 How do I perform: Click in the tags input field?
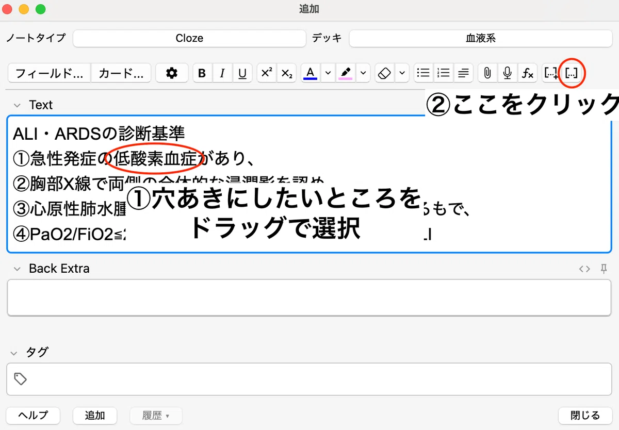[x=309, y=379]
